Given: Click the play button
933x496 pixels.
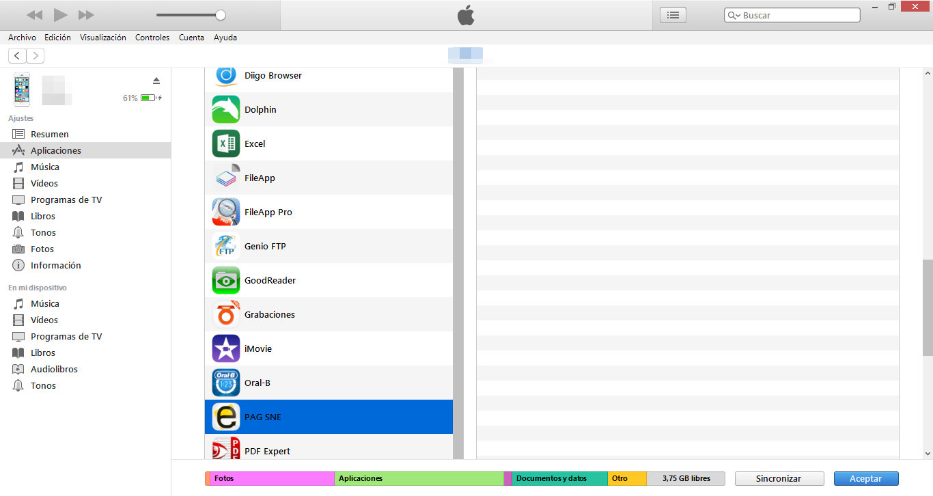Looking at the screenshot, I should 60,15.
